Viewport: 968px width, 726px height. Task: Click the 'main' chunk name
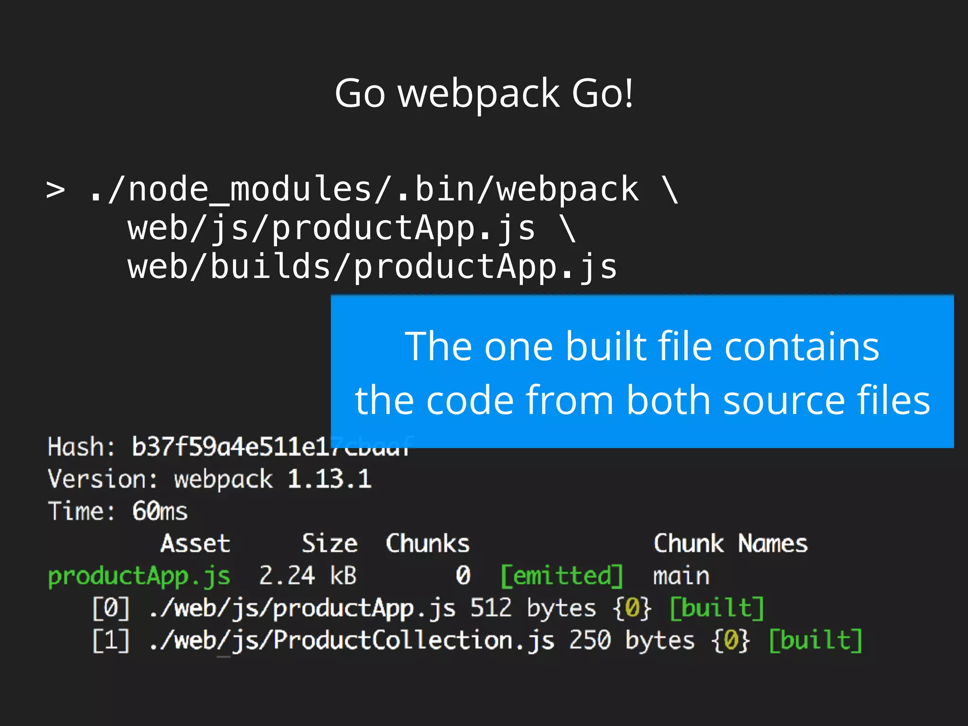681,576
